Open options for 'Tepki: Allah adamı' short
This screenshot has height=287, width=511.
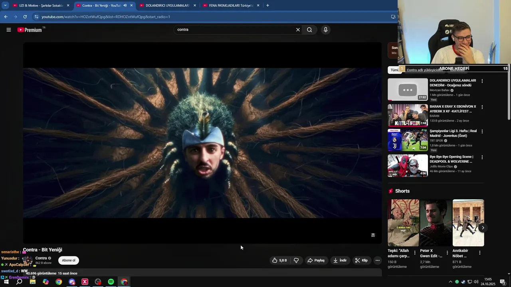tap(415, 253)
